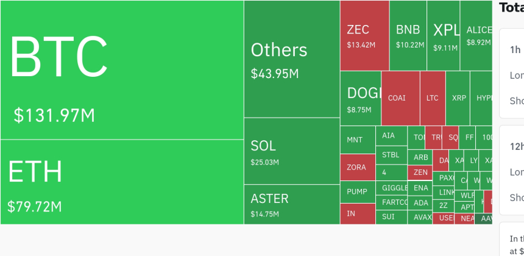The image size is (524, 256).
Task: Click the AVAX tile
Action: pyautogui.click(x=421, y=217)
